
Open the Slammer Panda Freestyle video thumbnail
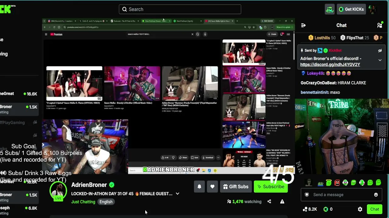coord(190,83)
